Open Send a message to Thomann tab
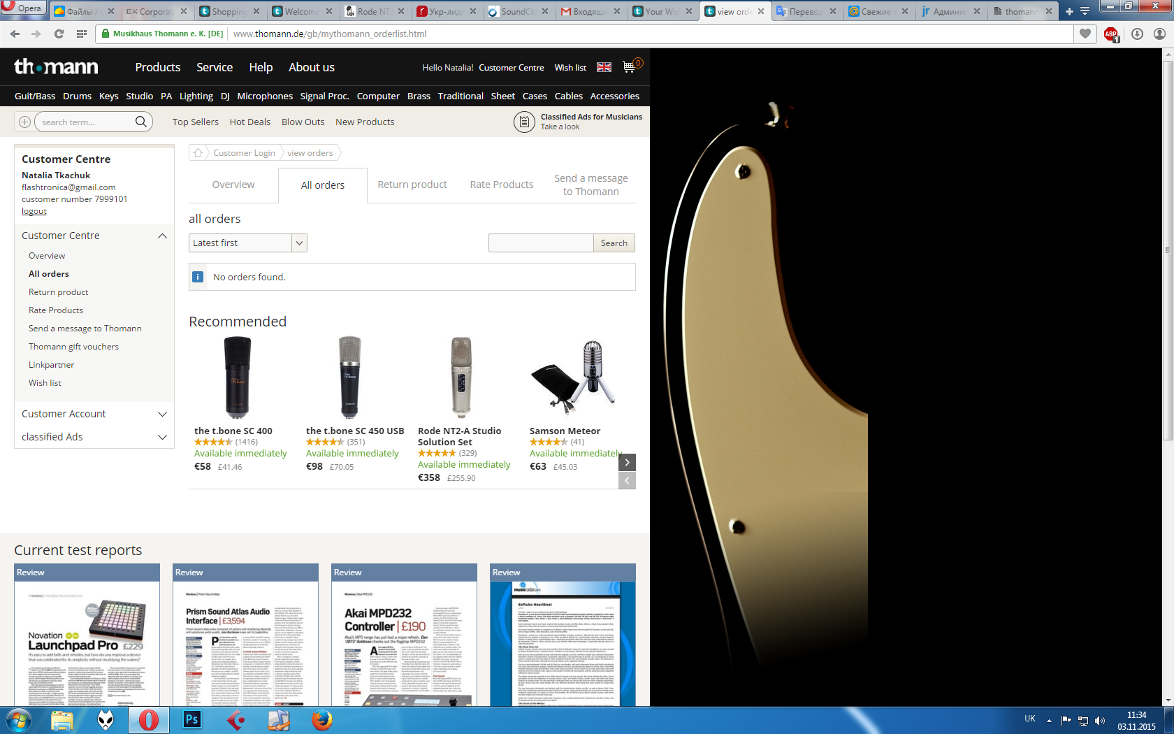Viewport: 1174px width, 734px height. click(x=591, y=185)
